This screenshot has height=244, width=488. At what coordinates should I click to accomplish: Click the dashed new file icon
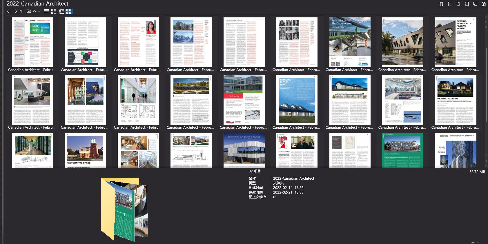tap(458, 4)
